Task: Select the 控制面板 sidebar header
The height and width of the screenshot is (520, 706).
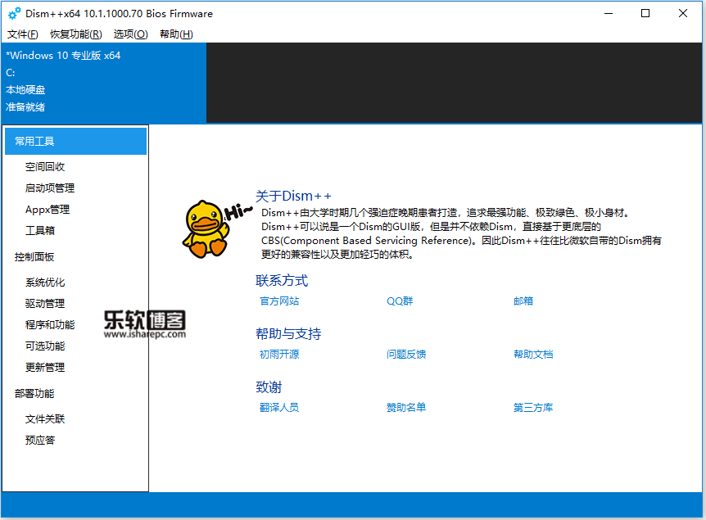Action: pyautogui.click(x=34, y=257)
